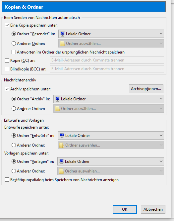Viewport: 174px width, 221px height.
Task: Click the computer icon in the Gesendet dropdown
Action: coord(63,34)
